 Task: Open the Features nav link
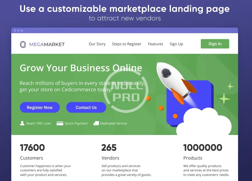pyautogui.click(x=155, y=44)
